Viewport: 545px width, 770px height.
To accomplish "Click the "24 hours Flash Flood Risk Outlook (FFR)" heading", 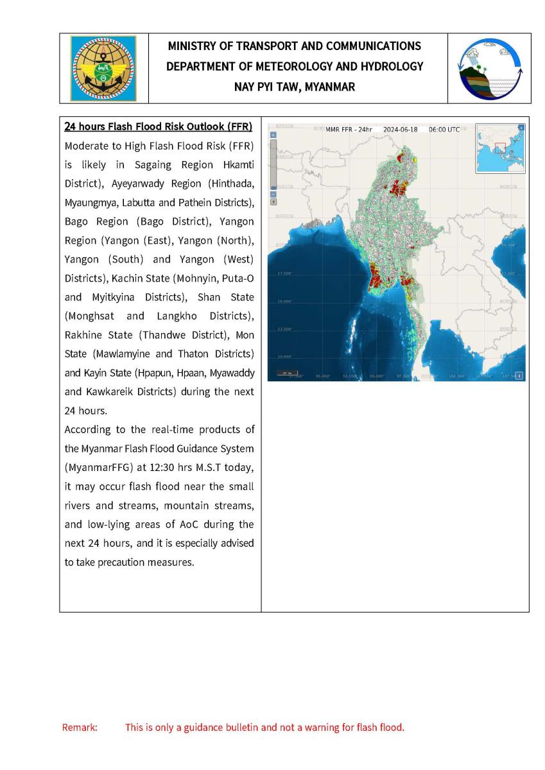I will (158, 126).
